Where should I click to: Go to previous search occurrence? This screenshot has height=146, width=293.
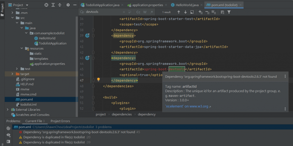point(179,12)
